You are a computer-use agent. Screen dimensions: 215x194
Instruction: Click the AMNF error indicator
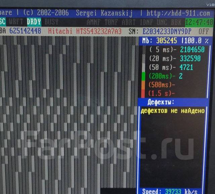point(94,22)
